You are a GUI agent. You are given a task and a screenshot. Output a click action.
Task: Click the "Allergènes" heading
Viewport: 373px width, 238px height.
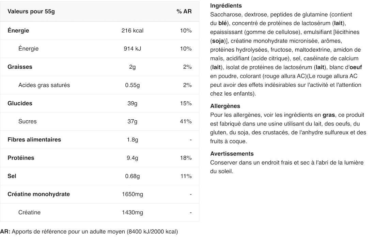coord(225,106)
